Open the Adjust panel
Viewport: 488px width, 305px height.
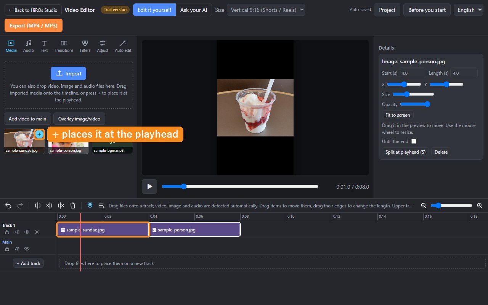click(x=103, y=46)
